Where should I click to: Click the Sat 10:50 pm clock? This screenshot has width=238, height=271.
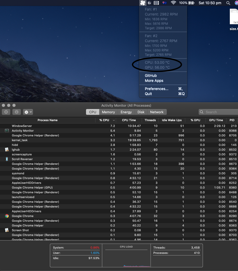pos(210,3)
